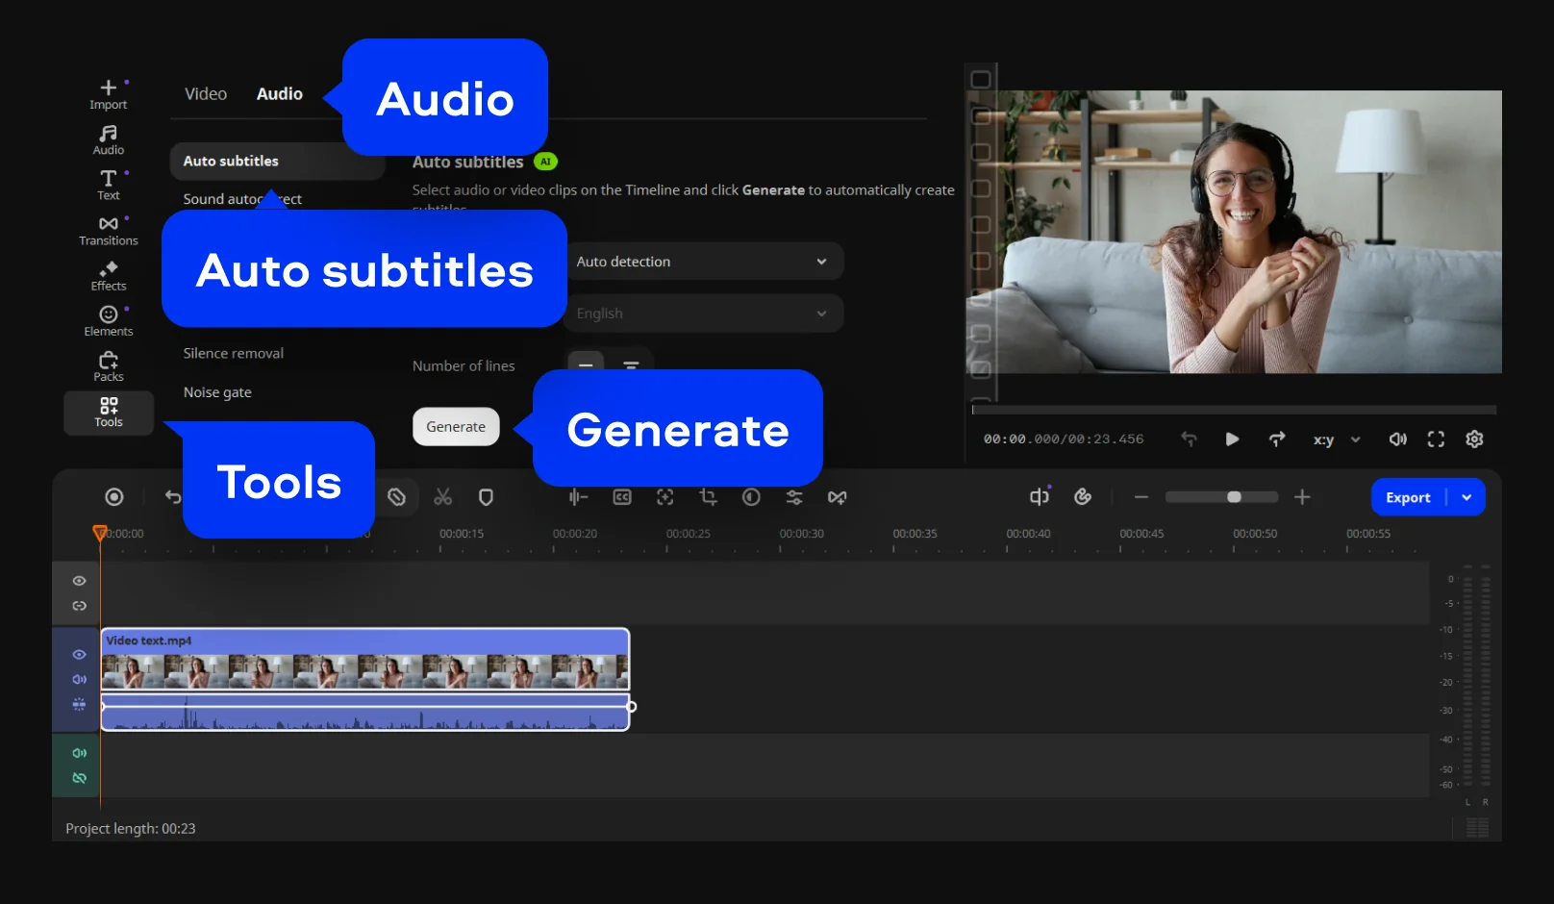The image size is (1554, 904).
Task: Click the x:y aspect ratio label
Action: [1323, 439]
